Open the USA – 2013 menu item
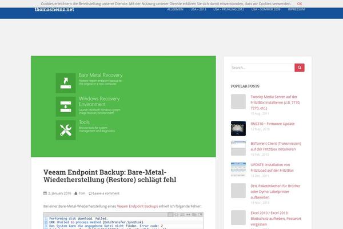This screenshot has height=229, width=343. tap(198, 9)
